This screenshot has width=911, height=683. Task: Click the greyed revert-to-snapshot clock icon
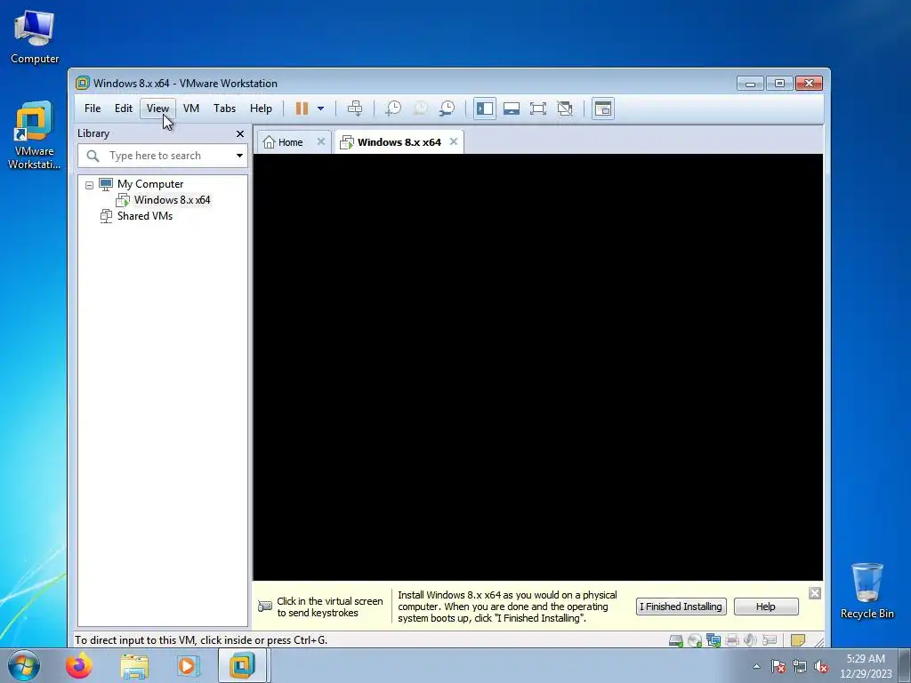point(420,108)
